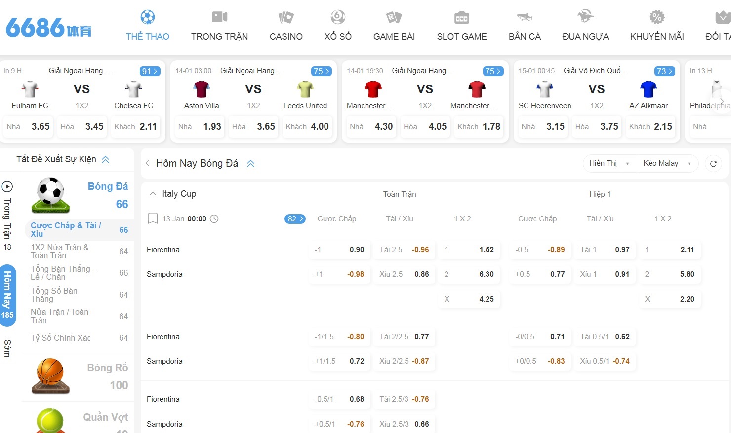
Task: Click the Chelsea FC jersey icon
Action: tap(134, 89)
